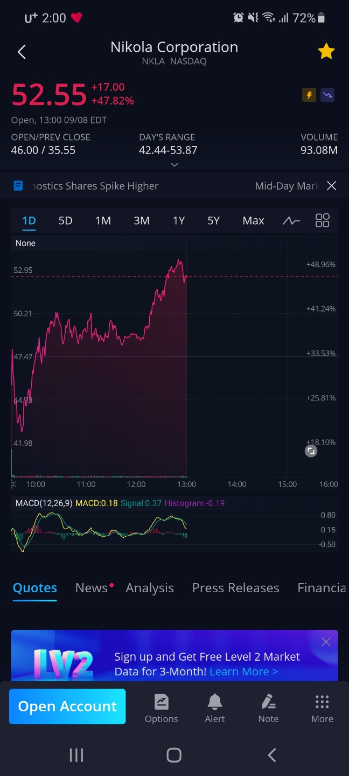Tap the Open Account button
This screenshot has width=349, height=776.
click(x=67, y=706)
